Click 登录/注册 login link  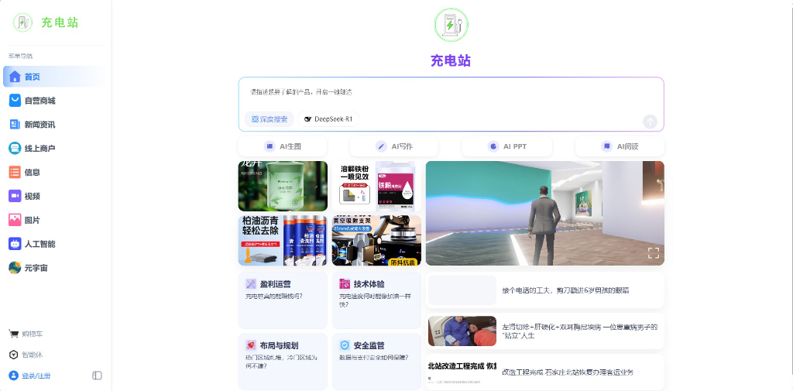click(36, 376)
